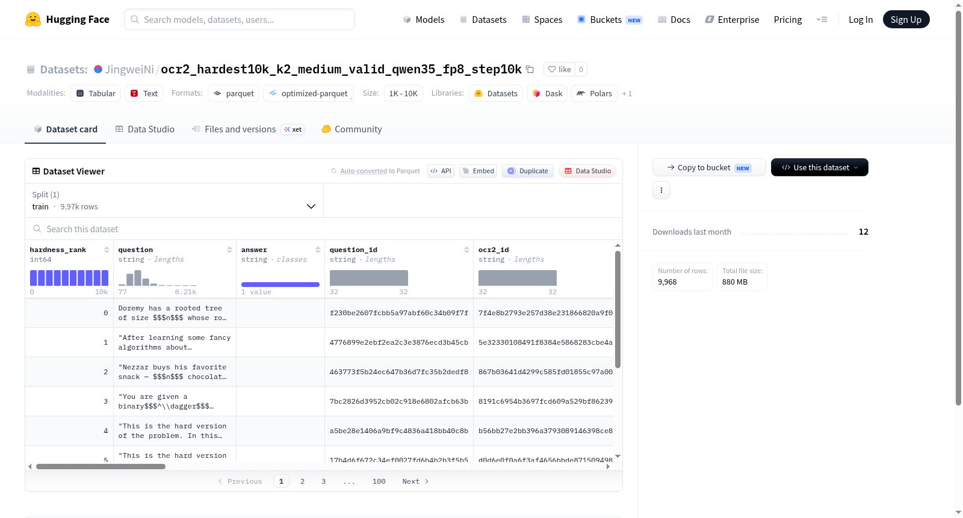Open the Community tab

coord(351,129)
